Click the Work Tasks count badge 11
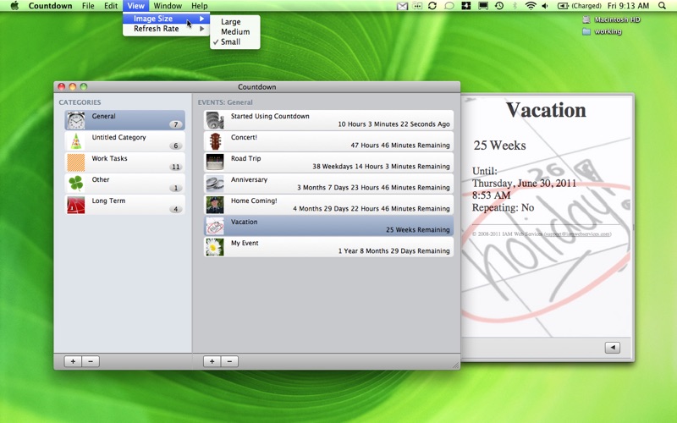The image size is (677, 423). [x=175, y=167]
